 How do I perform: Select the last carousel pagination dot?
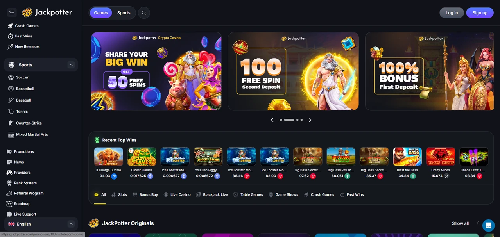[x=301, y=120]
